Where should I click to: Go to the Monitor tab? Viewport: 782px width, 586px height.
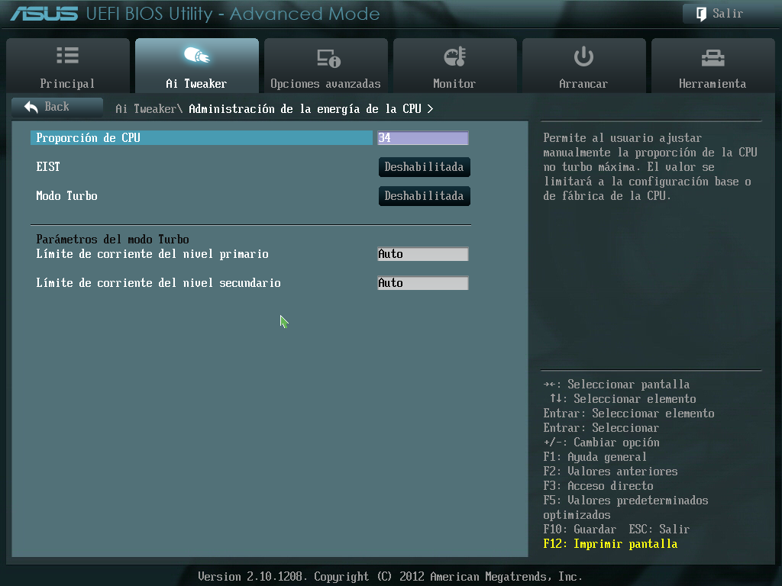tap(455, 66)
